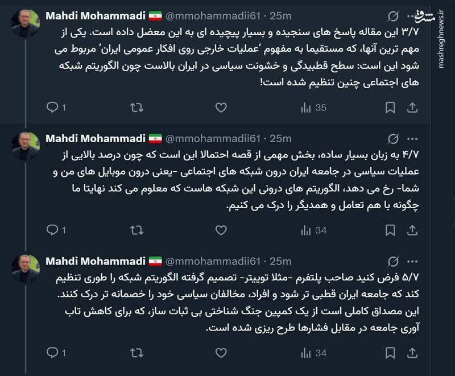Open Mahdi Mohammadi's name on the 3/7 tweet

click(96, 15)
